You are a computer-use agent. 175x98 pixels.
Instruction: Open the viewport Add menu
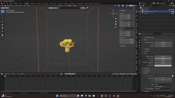24,5
